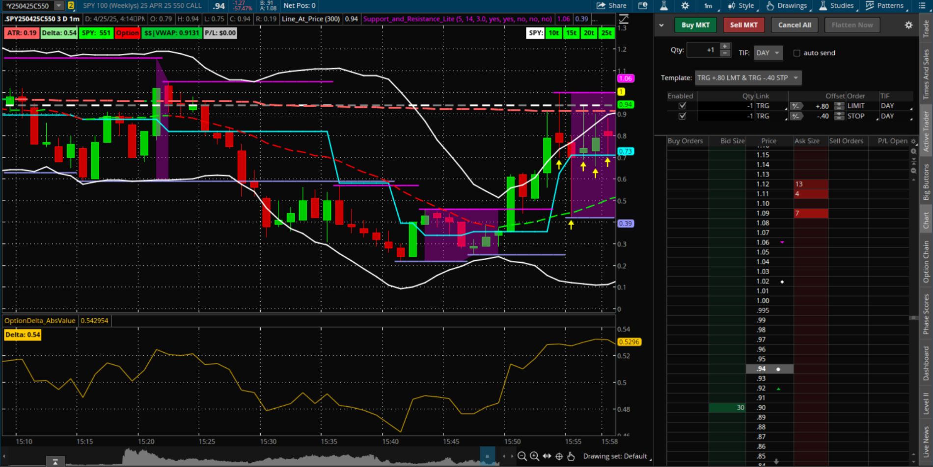Increase order quantity with plus stepper
This screenshot has height=467, width=933.
pyautogui.click(x=725, y=47)
